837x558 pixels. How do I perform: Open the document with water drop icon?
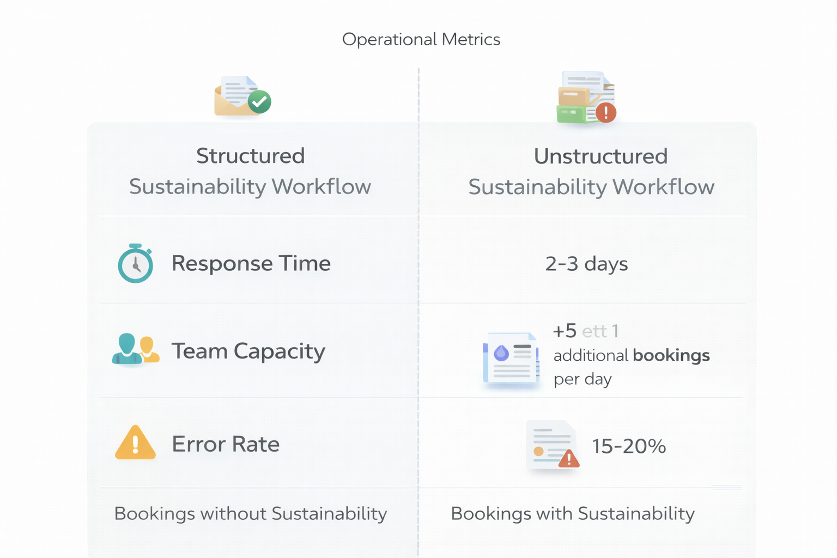tap(510, 357)
